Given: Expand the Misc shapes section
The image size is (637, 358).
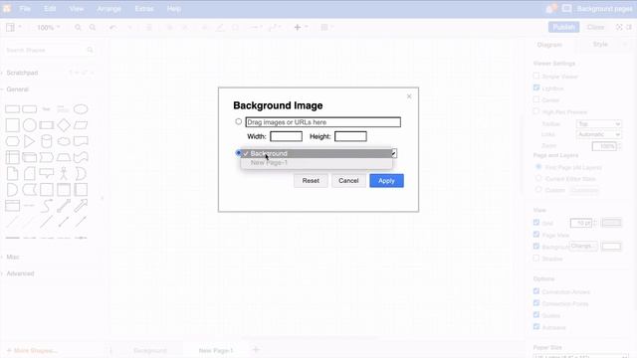Looking at the screenshot, I should pos(13,257).
